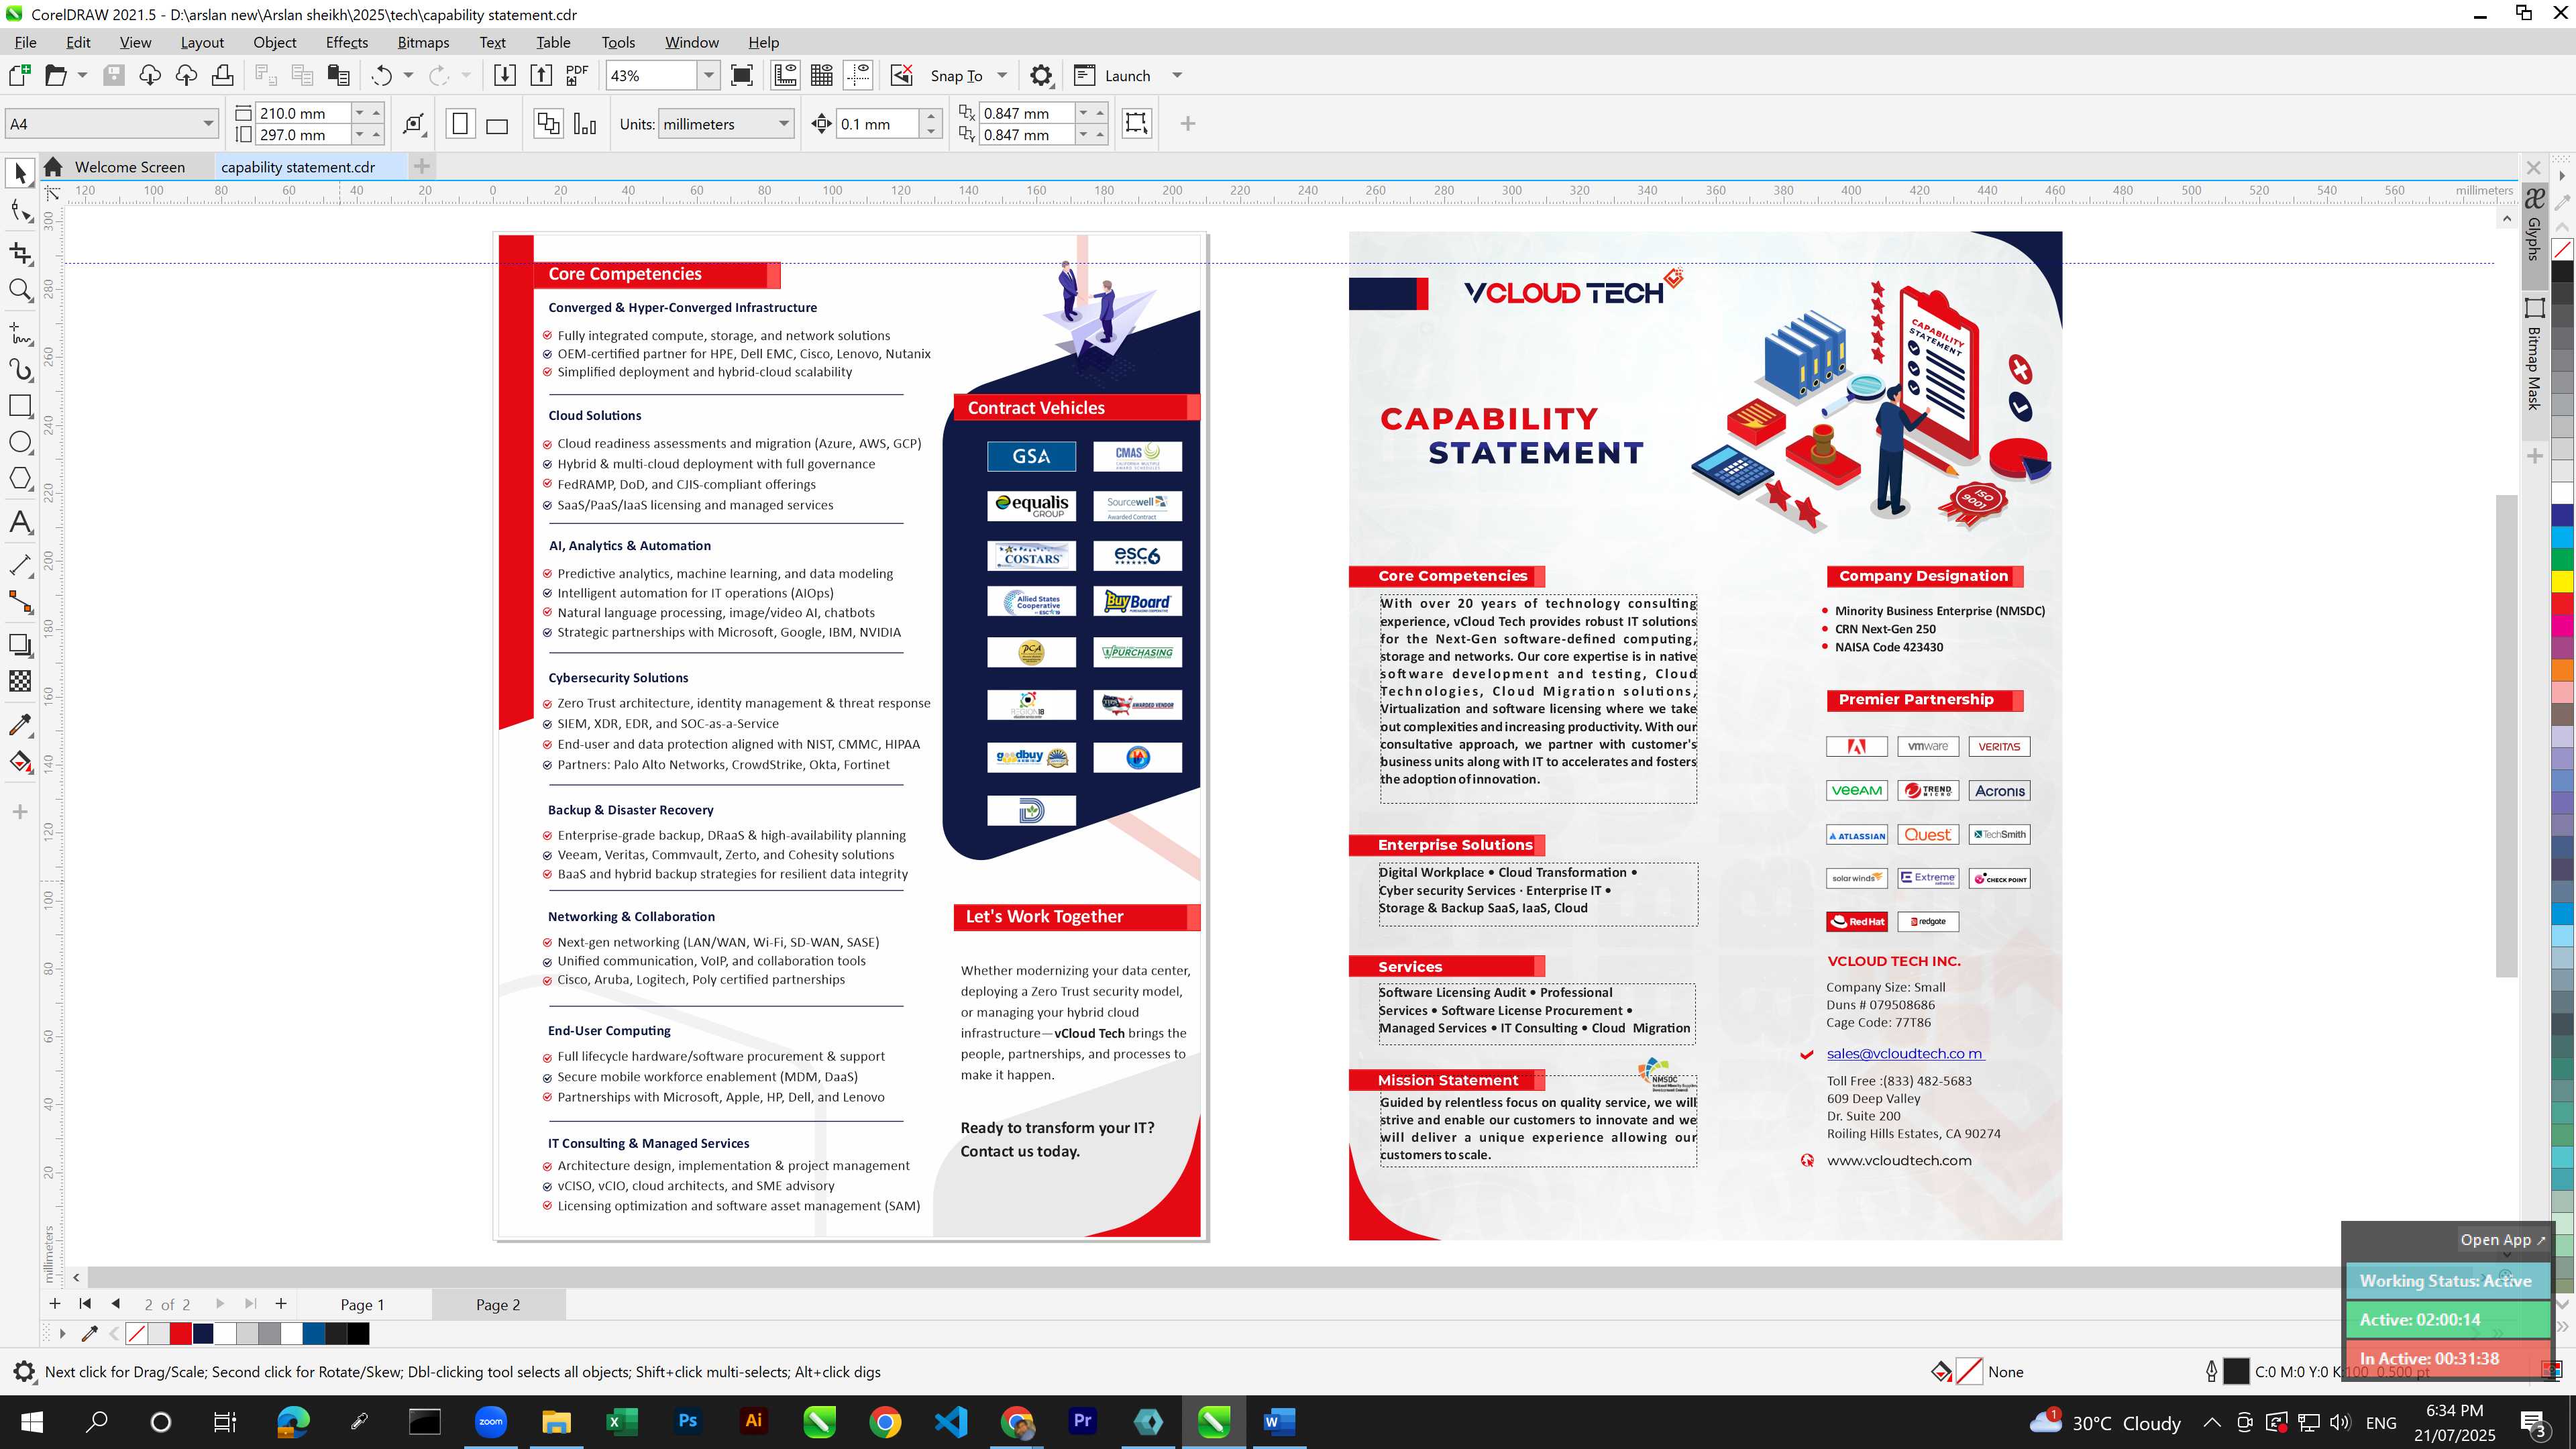The width and height of the screenshot is (2576, 1449).
Task: Select the Text tool
Action: click(x=20, y=523)
